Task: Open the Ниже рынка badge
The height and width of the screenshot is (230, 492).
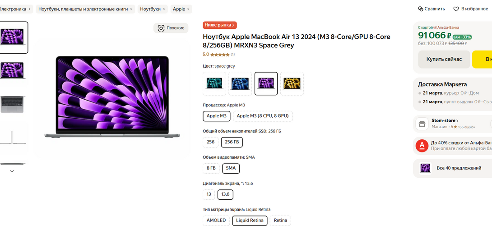Action: (x=220, y=25)
